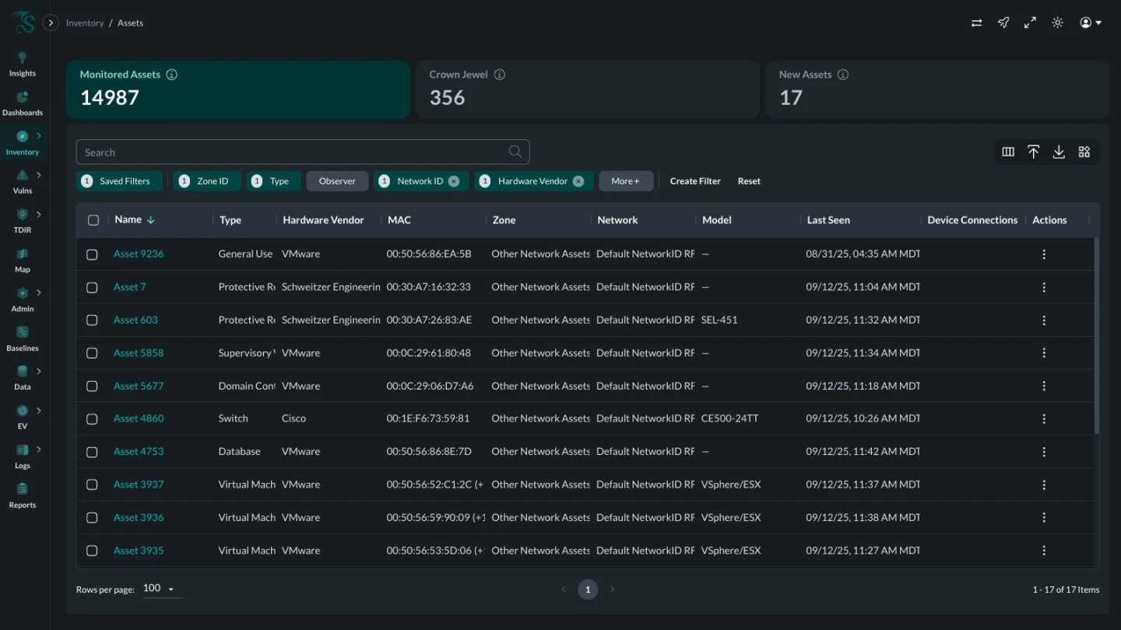Open the Insights lightbulb icon in sidebar
Image resolution: width=1121 pixels, height=630 pixels.
[x=22, y=59]
